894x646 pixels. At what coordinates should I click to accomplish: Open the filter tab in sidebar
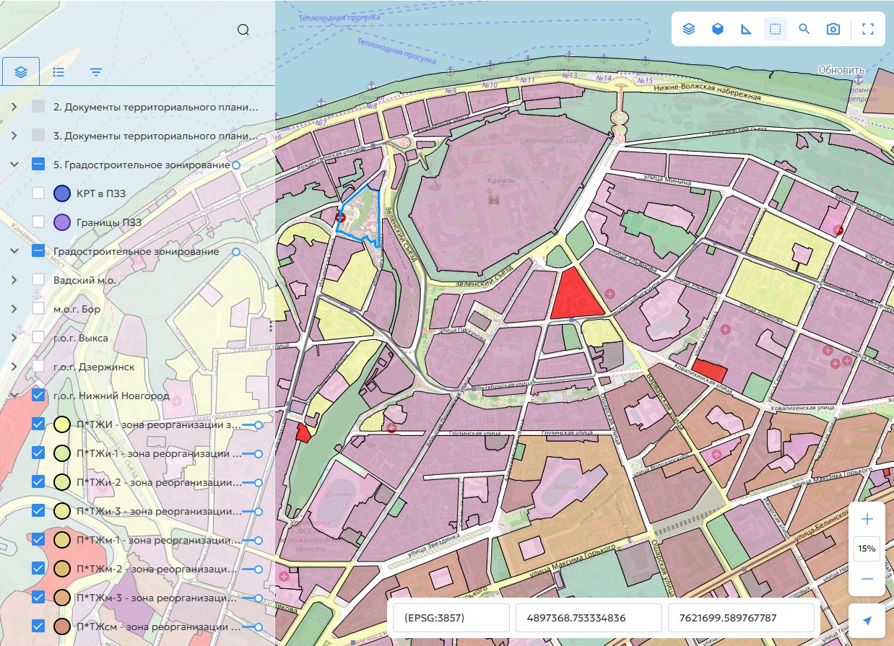click(x=96, y=72)
